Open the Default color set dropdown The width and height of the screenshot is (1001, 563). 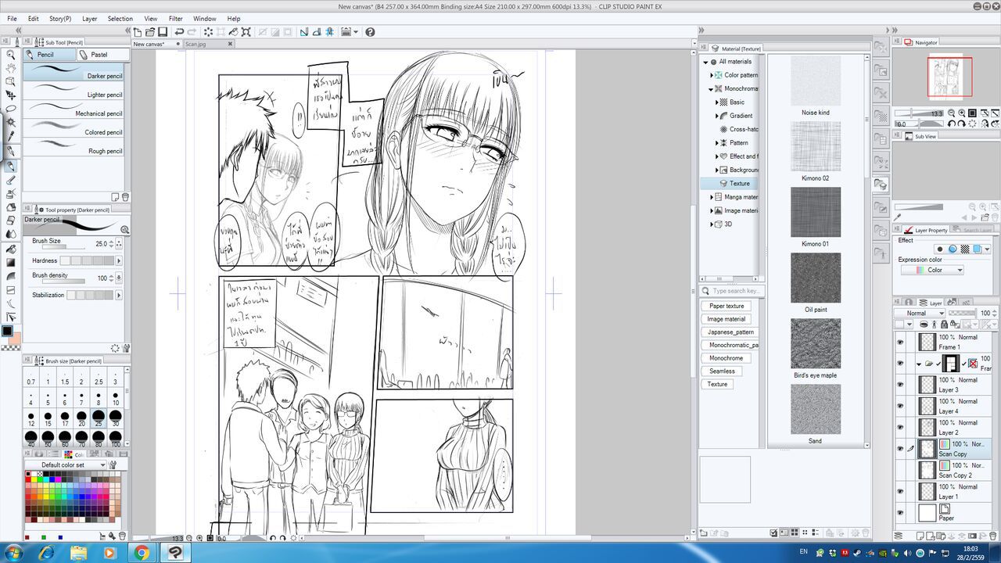point(66,464)
